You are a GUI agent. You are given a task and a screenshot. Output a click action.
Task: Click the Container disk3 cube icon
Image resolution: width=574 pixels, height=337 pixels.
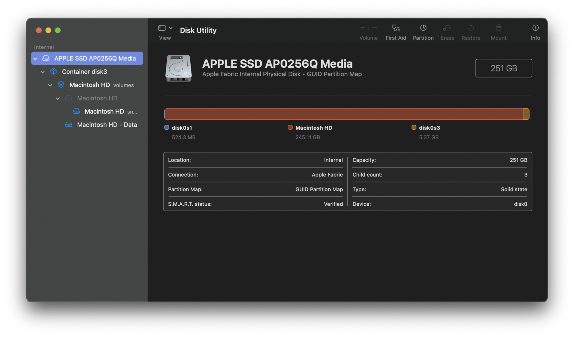pyautogui.click(x=54, y=71)
